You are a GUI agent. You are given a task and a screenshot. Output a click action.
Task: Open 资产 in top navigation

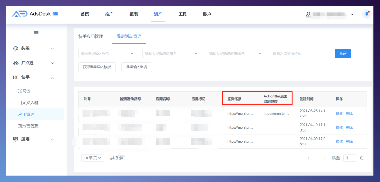158,14
